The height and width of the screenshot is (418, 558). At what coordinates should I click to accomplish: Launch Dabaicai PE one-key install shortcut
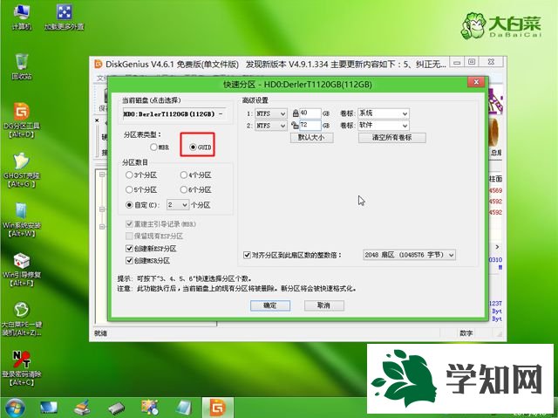[x=21, y=319]
